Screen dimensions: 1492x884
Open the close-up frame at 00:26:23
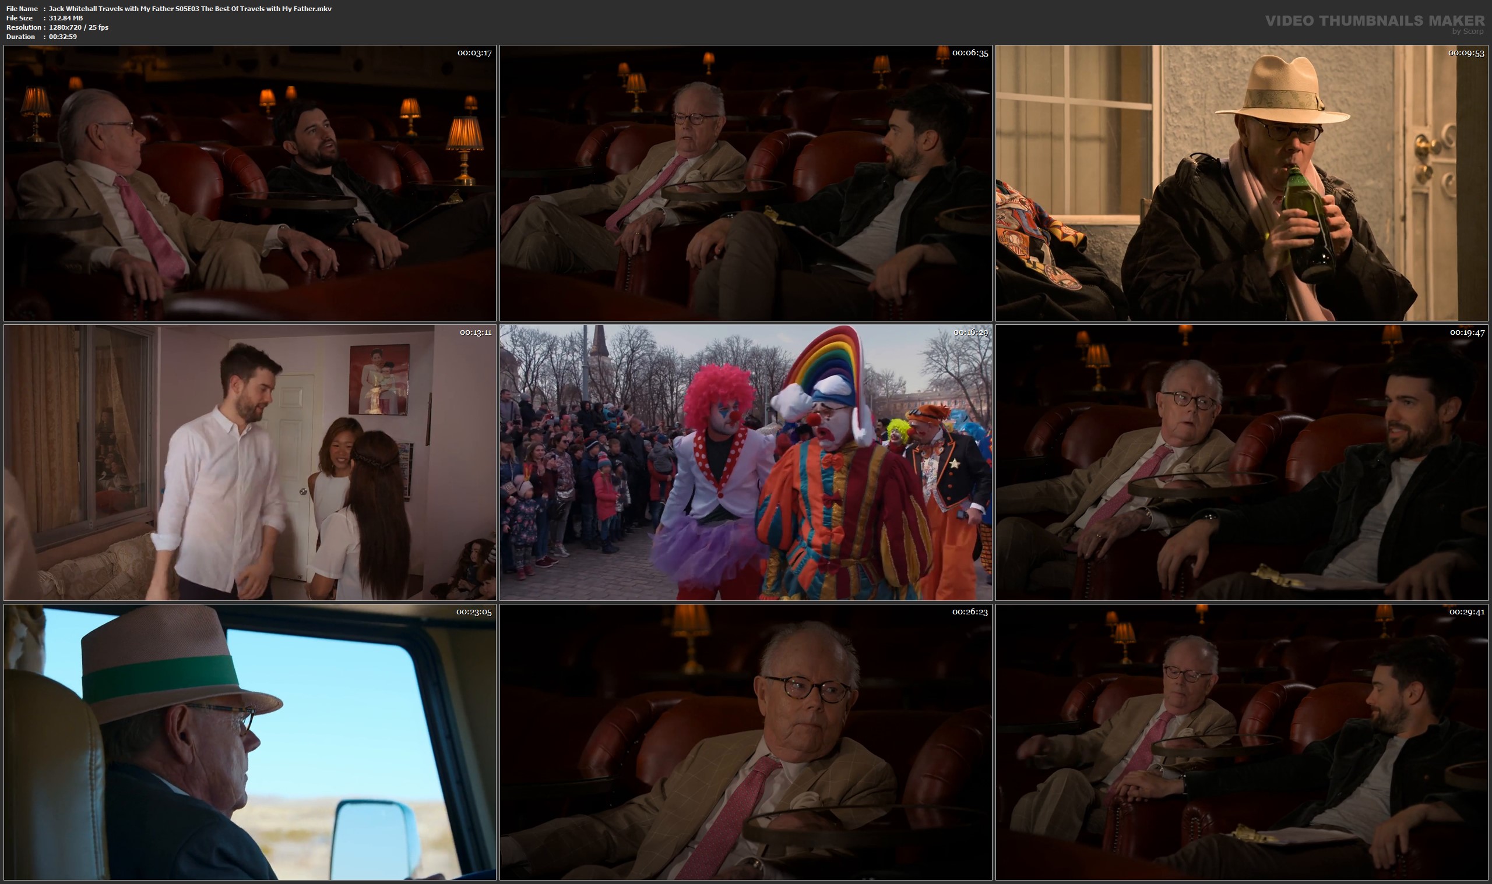(x=745, y=742)
